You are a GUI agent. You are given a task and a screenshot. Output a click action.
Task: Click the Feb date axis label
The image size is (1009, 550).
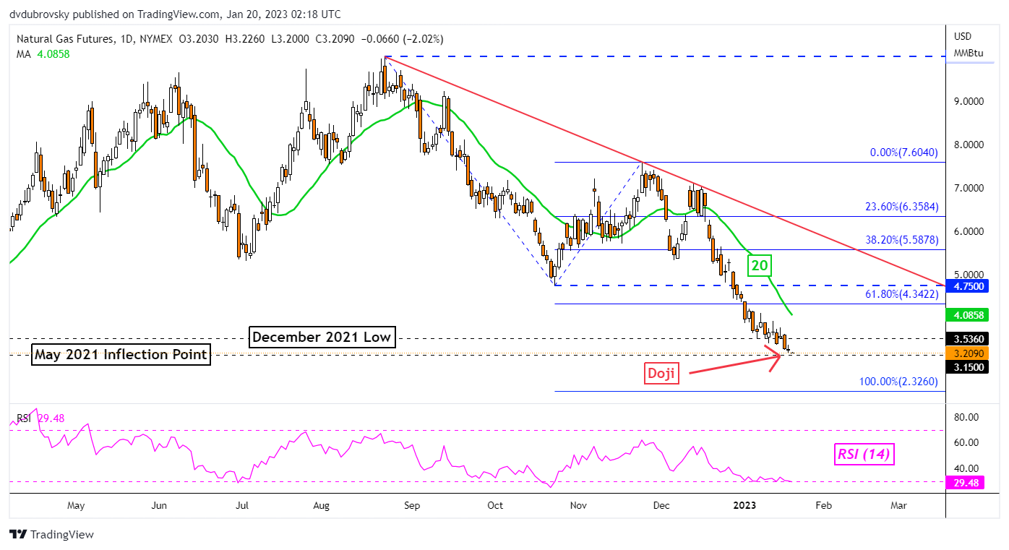(823, 506)
